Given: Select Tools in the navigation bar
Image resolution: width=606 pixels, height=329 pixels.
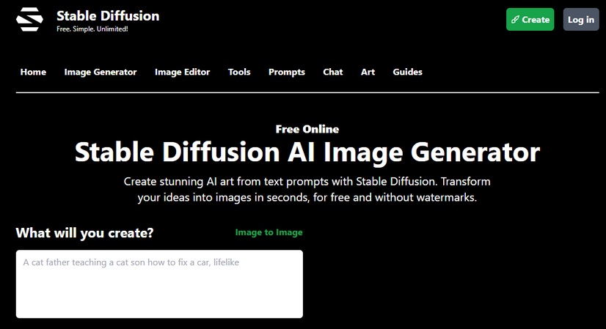Looking at the screenshot, I should click(x=239, y=72).
